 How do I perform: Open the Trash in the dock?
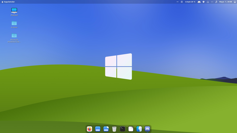point(114,129)
